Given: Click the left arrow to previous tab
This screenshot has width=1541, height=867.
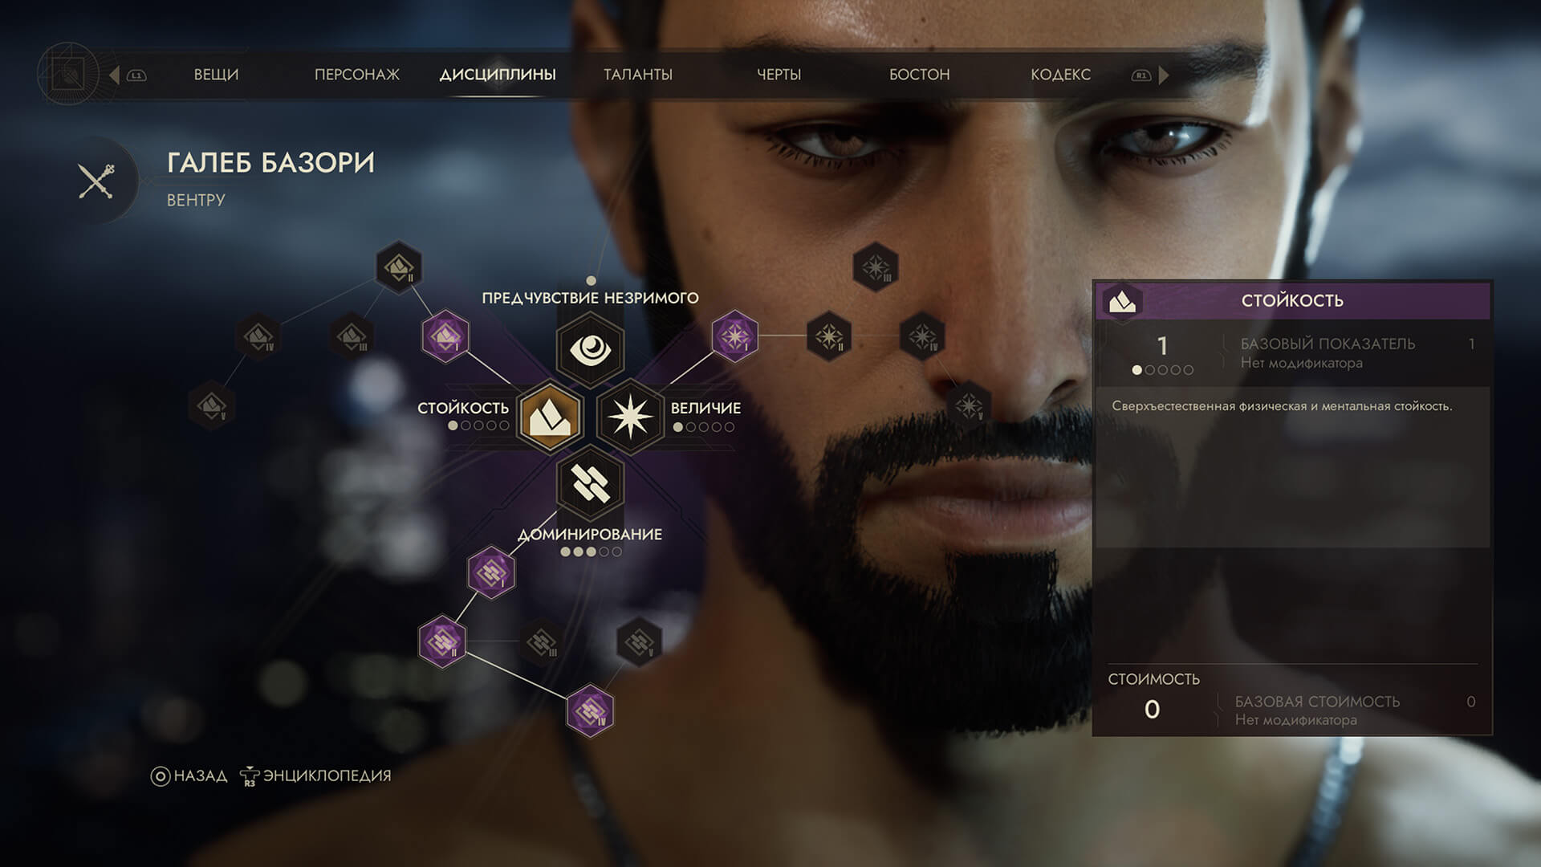Looking at the screenshot, I should (x=114, y=75).
